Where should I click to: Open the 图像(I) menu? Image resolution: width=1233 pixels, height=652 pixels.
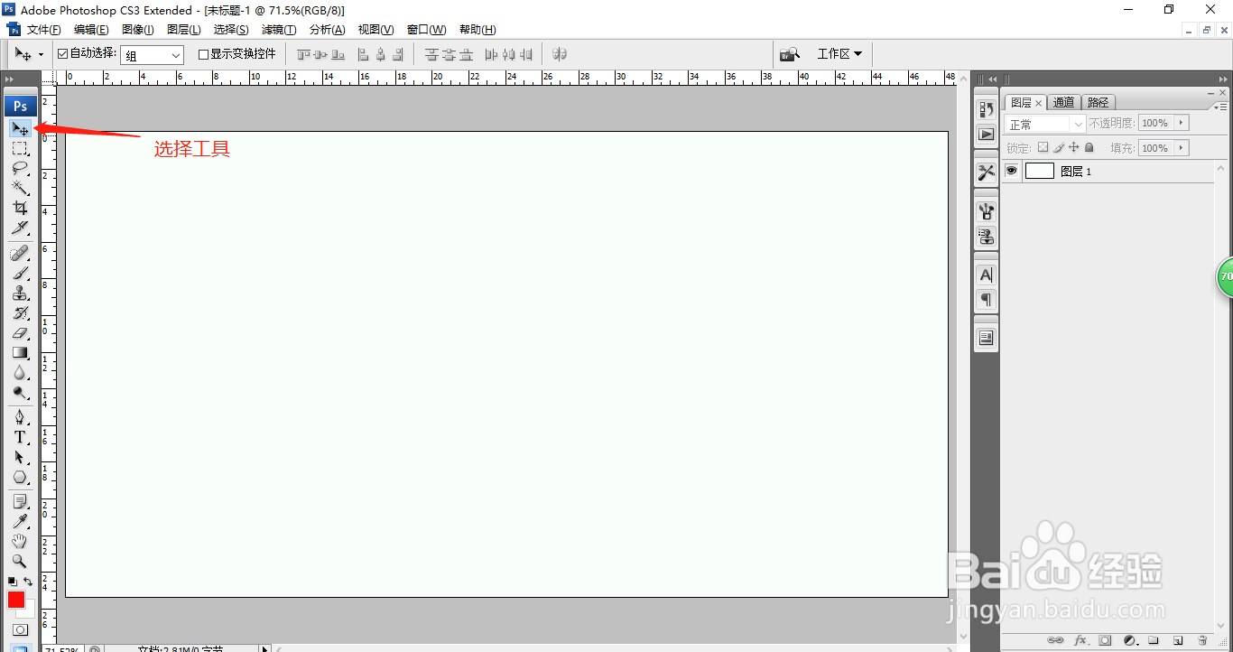(x=137, y=30)
